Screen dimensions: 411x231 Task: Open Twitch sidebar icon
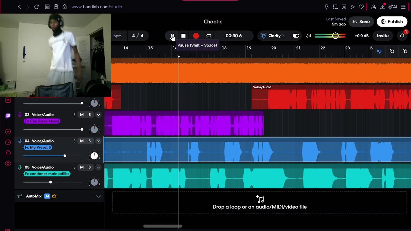pos(8,116)
